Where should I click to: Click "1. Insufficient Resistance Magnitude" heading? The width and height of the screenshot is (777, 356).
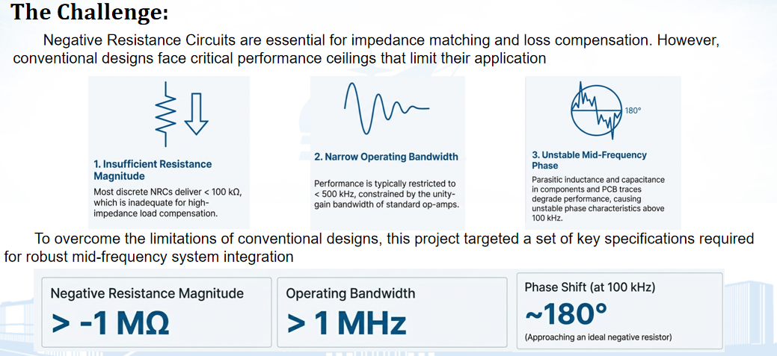pos(153,169)
